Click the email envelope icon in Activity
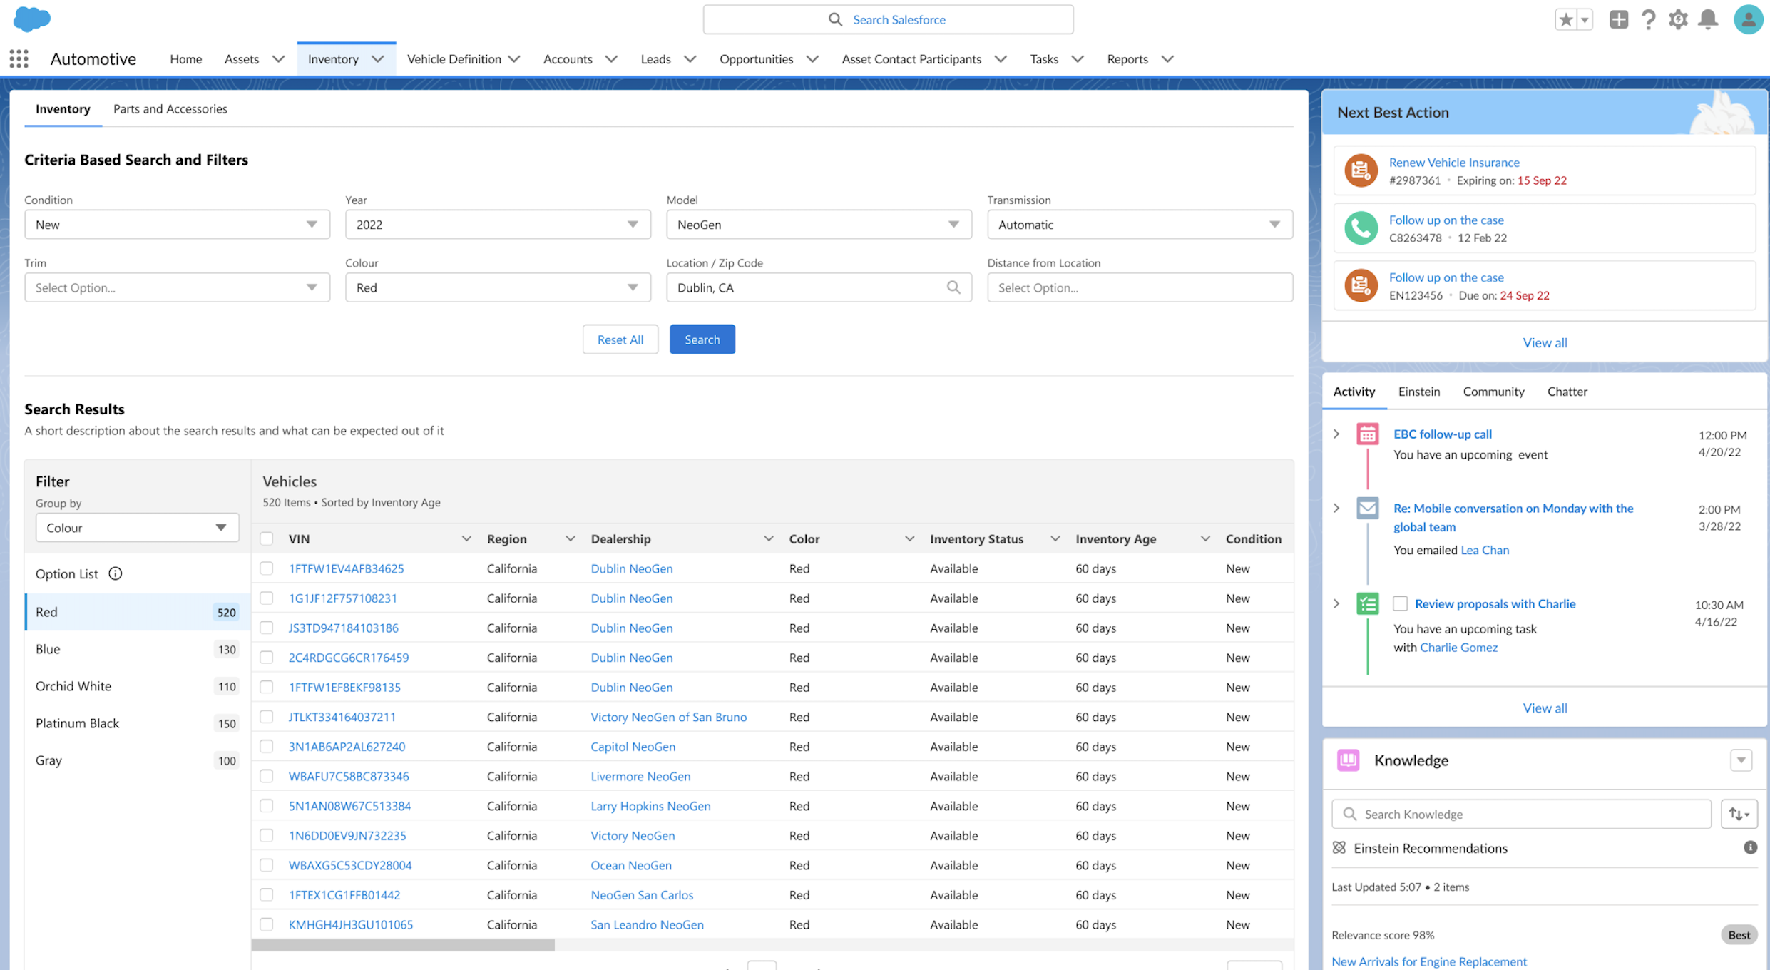1770x970 pixels. tap(1367, 508)
